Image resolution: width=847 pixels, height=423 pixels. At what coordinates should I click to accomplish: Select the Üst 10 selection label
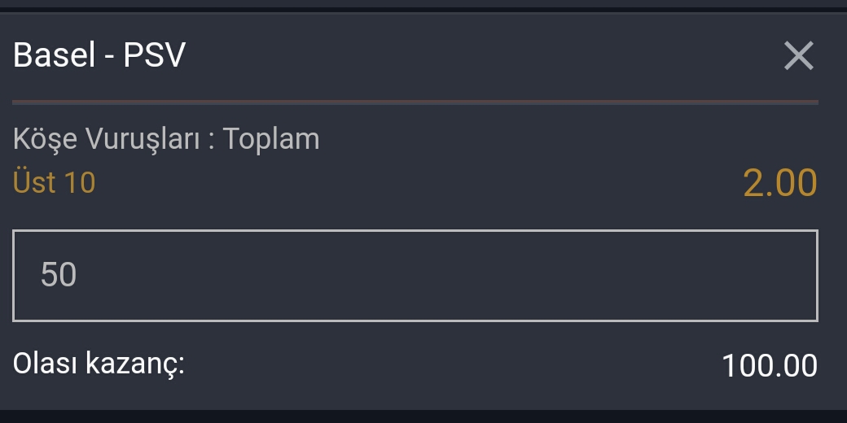click(55, 182)
